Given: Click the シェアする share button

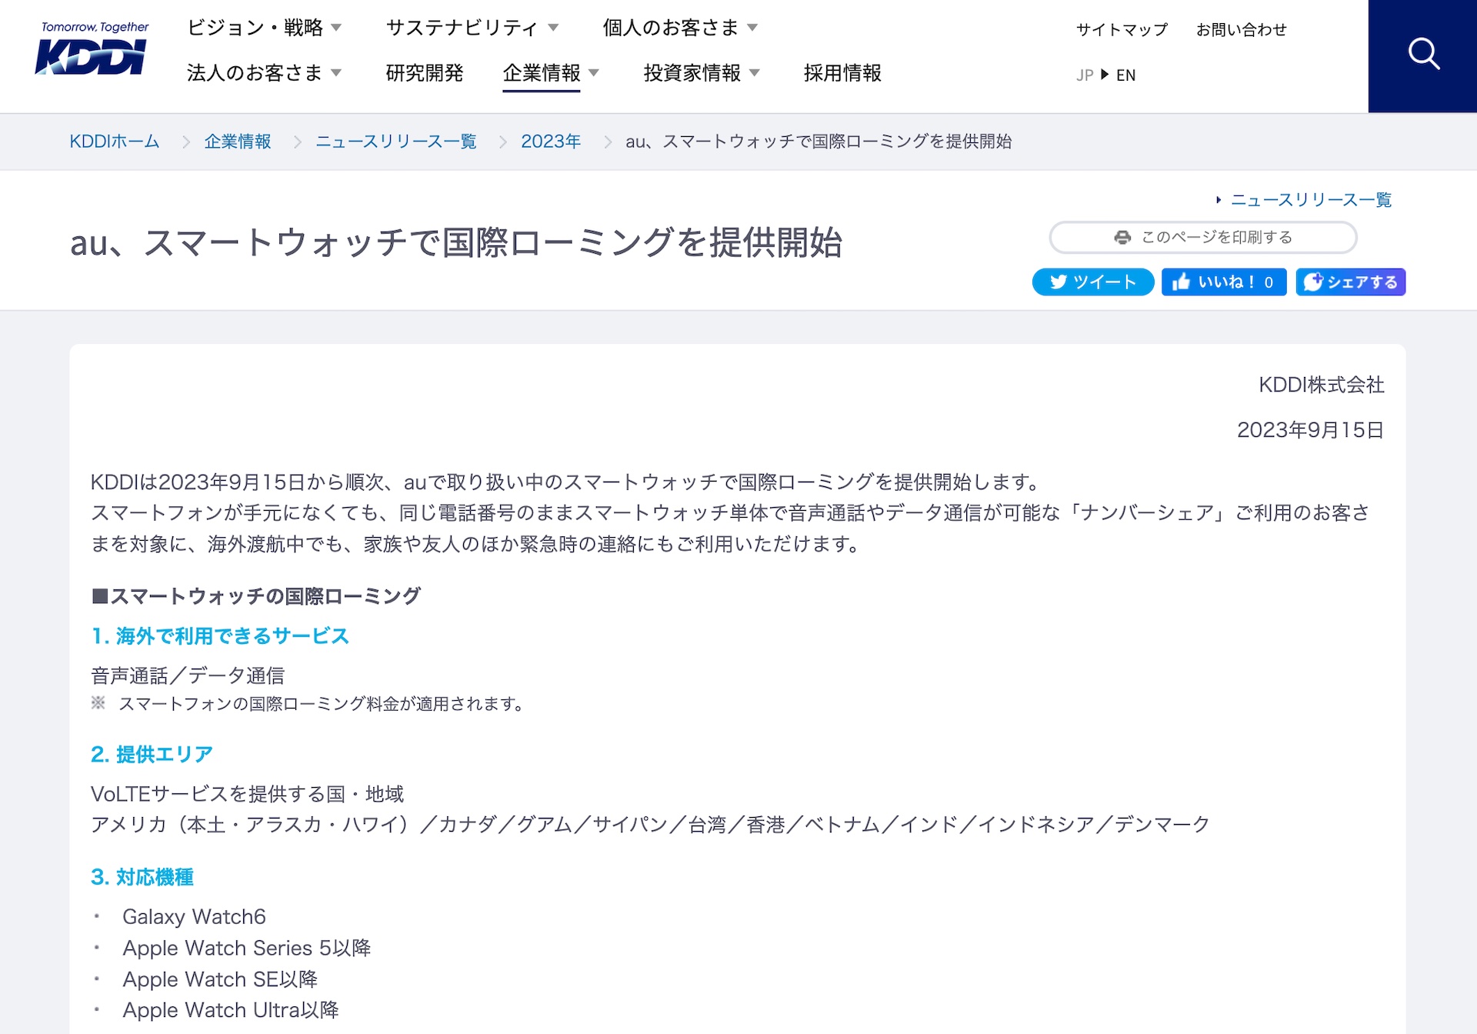Looking at the screenshot, I should 1351,282.
